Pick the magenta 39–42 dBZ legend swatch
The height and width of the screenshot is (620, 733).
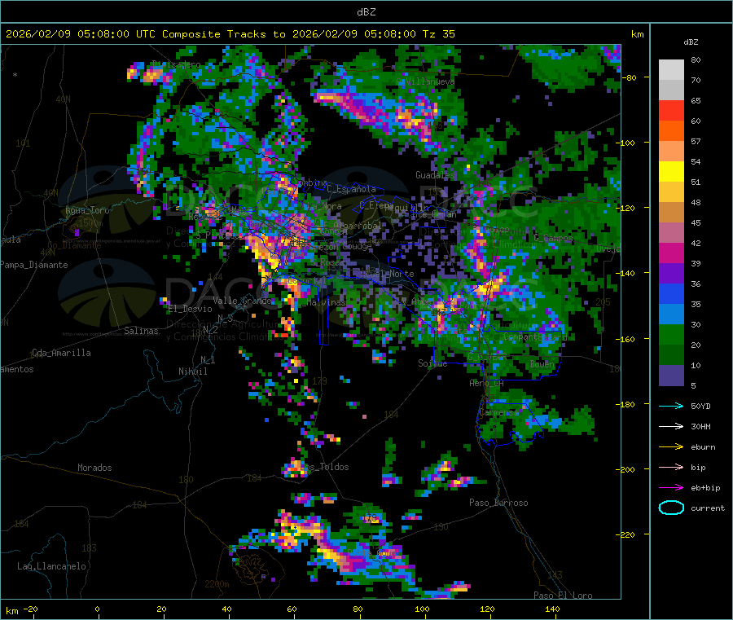[x=671, y=253]
